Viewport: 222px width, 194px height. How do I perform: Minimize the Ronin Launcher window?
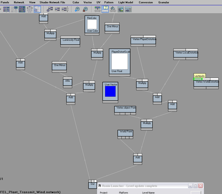(x=190, y=186)
